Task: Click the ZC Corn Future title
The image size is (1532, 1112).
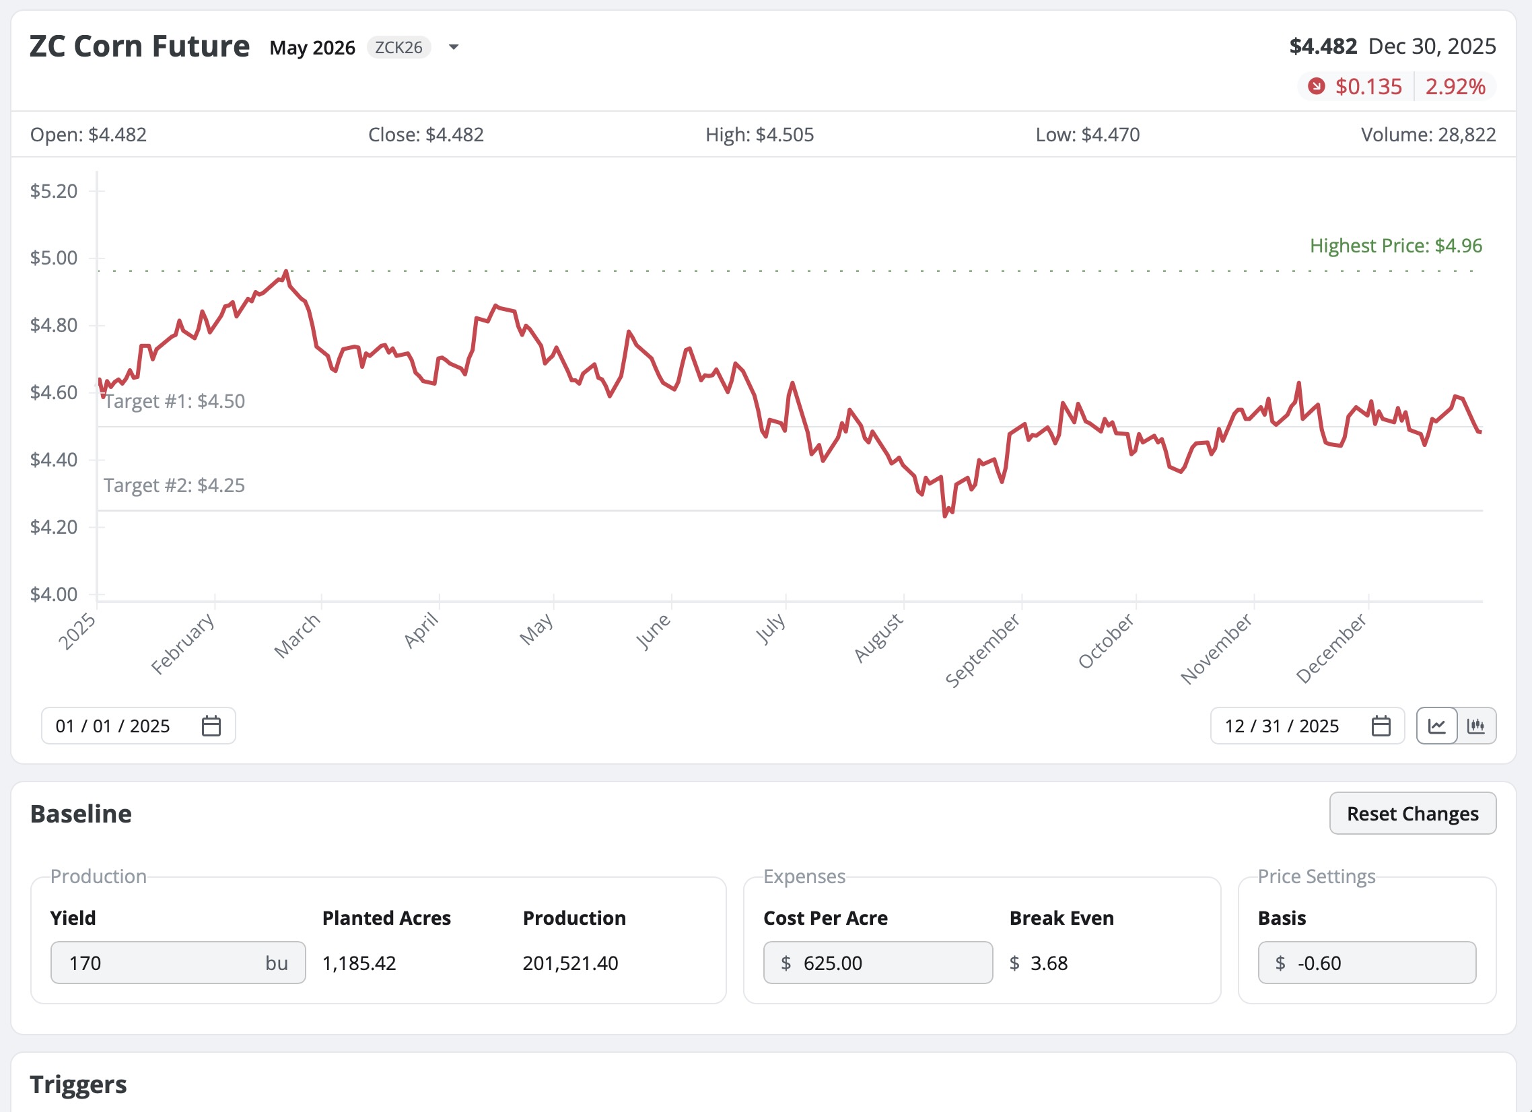Action: point(139,46)
